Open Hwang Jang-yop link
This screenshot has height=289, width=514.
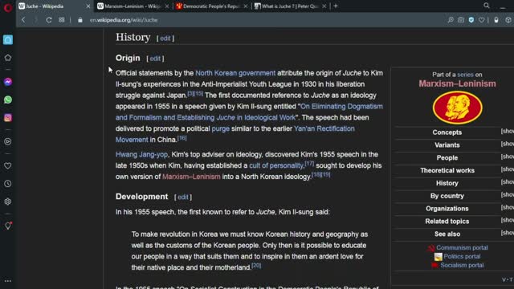[141, 154]
